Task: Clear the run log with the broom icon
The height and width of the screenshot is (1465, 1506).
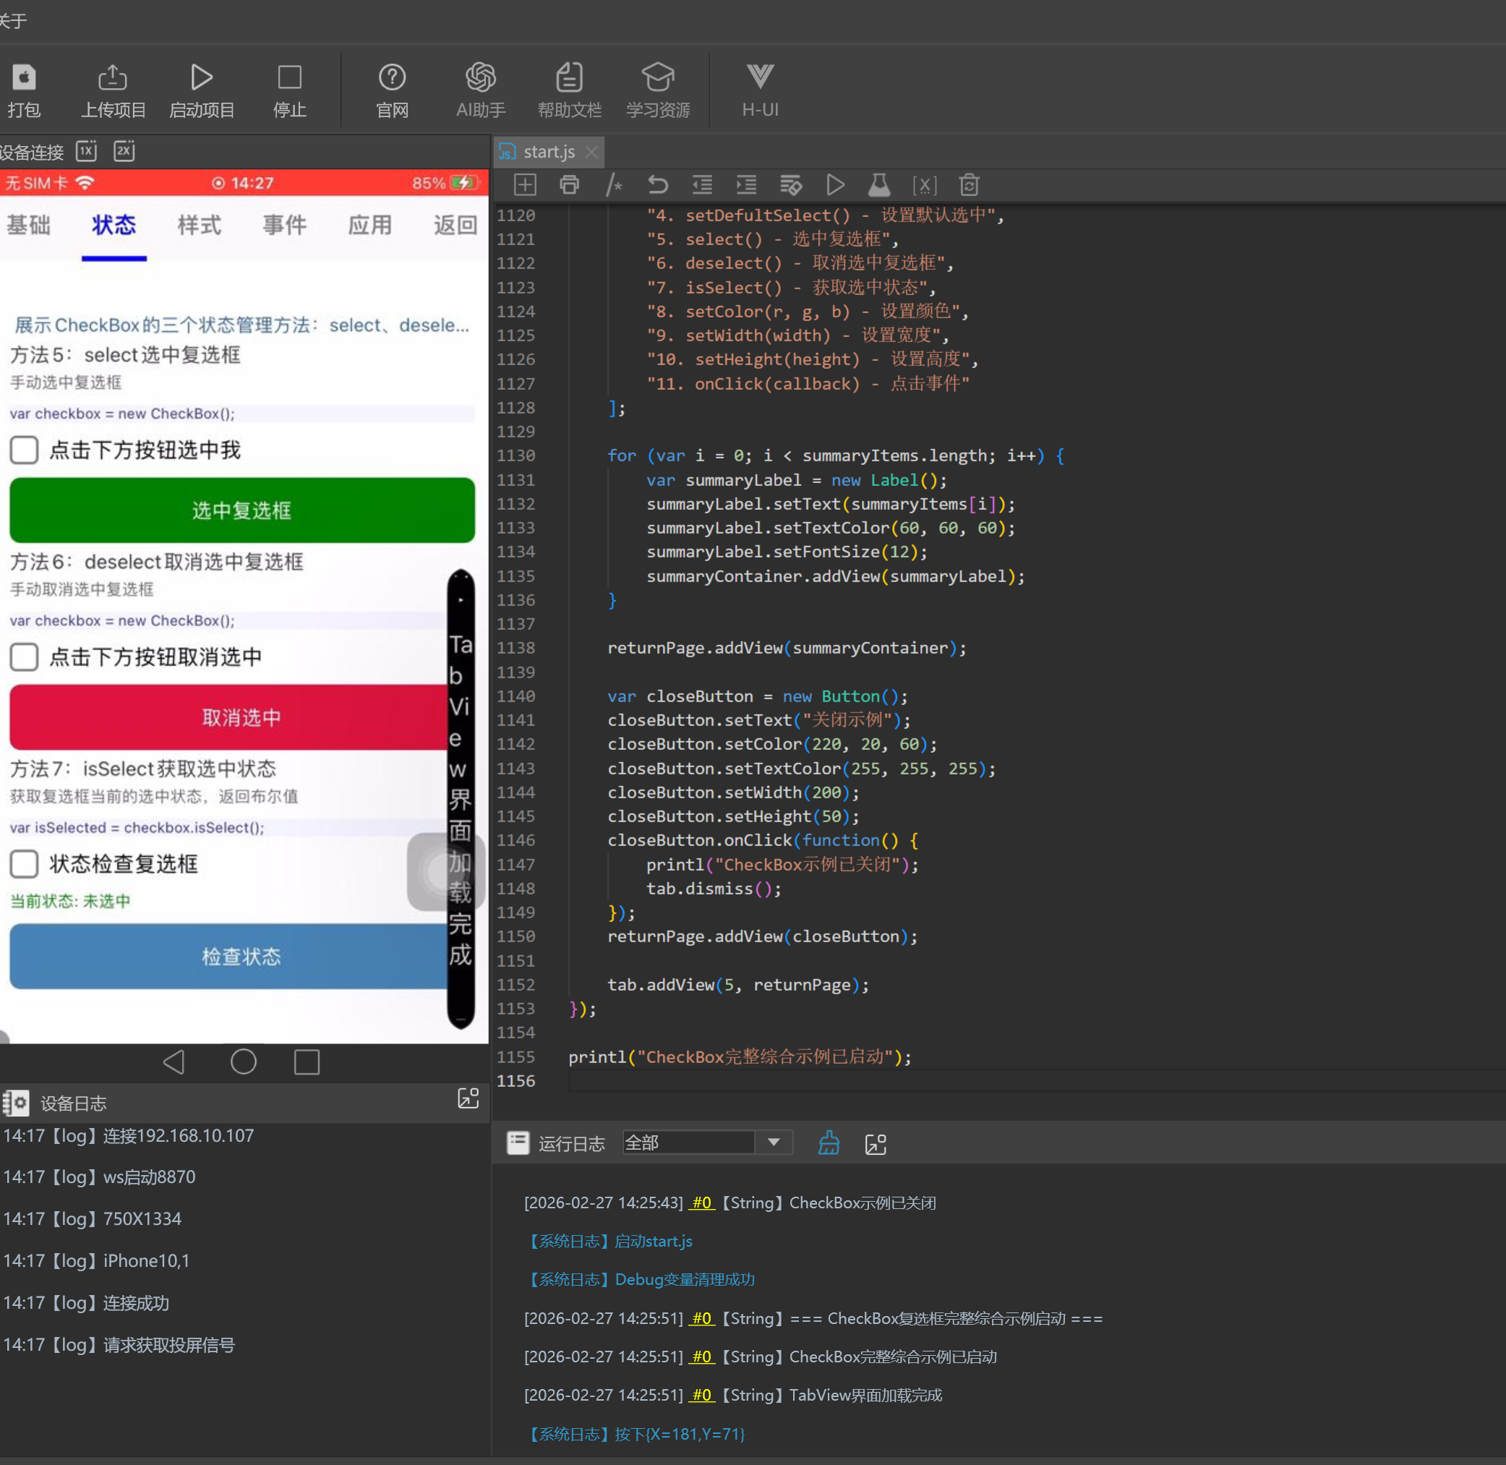Action: (829, 1143)
